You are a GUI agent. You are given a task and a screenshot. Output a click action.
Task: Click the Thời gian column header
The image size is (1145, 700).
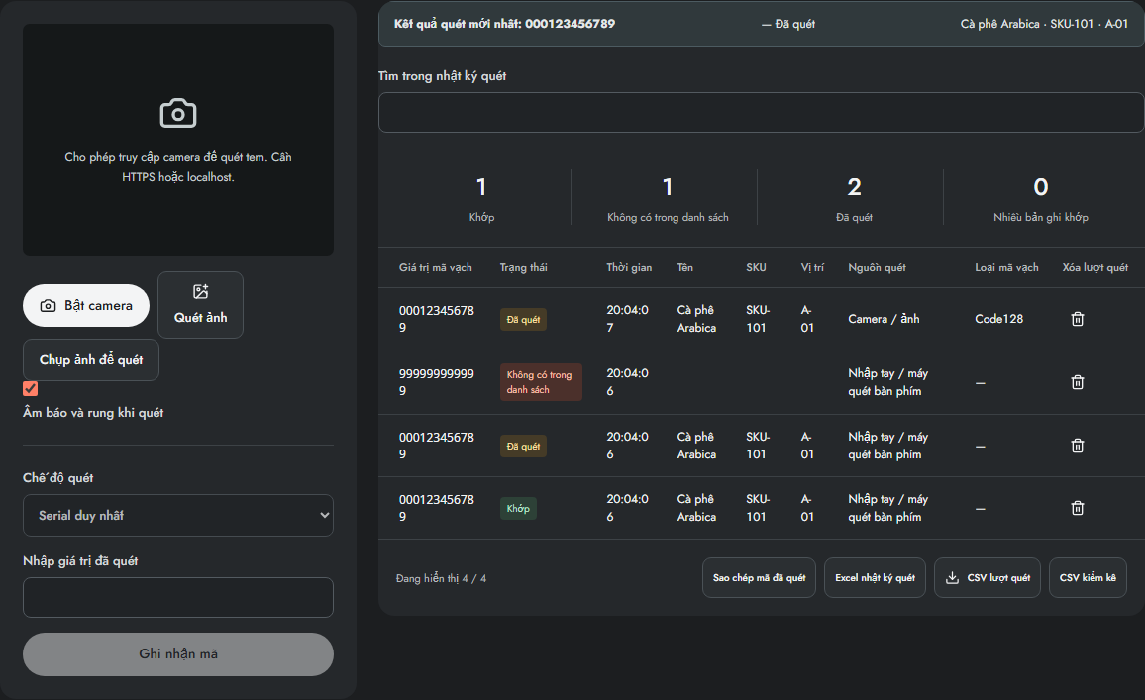(x=629, y=268)
